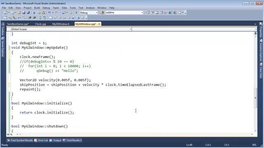Image resolution: width=264 pixels, height=148 pixels.
Task: Open the Server Explorer side panel
Action: [x=2, y=47]
